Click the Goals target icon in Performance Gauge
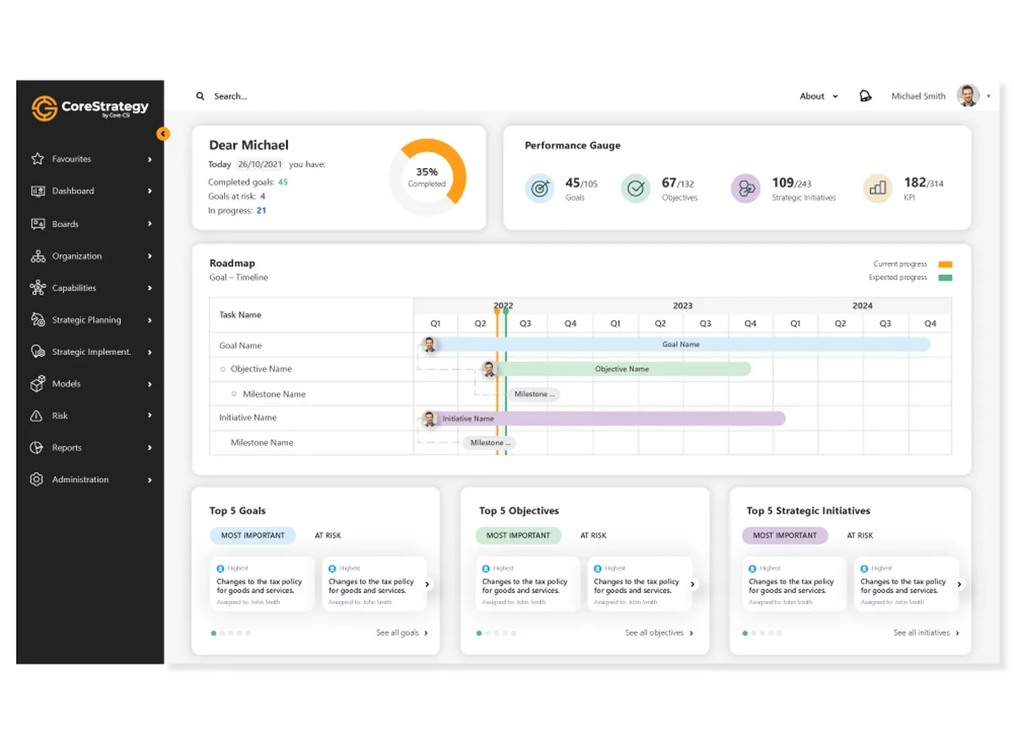 tap(540, 188)
